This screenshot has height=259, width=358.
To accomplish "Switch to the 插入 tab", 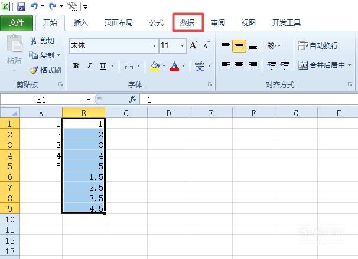I will [x=80, y=23].
